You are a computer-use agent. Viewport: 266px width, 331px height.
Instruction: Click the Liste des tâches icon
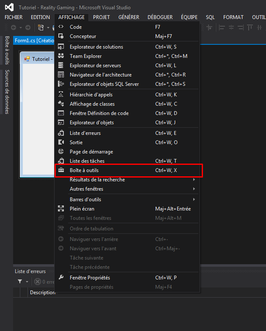pos(61,161)
